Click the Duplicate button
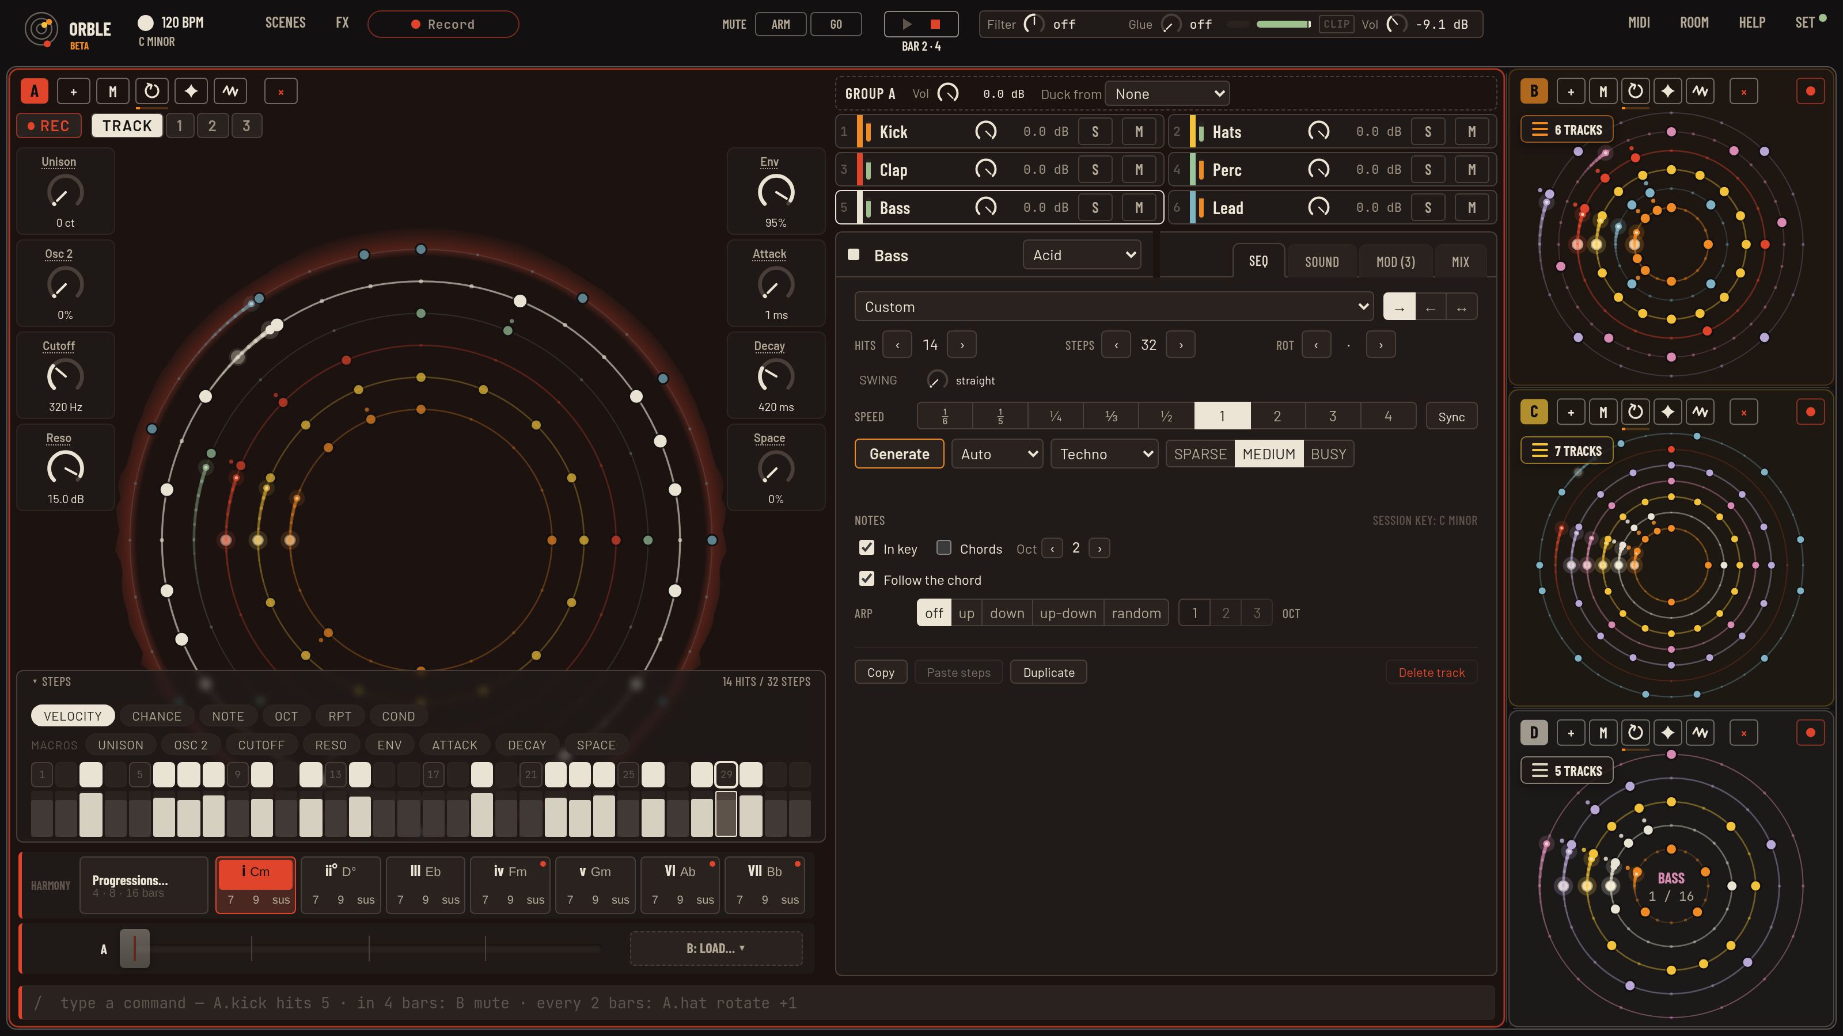This screenshot has width=1843, height=1036. [x=1049, y=672]
